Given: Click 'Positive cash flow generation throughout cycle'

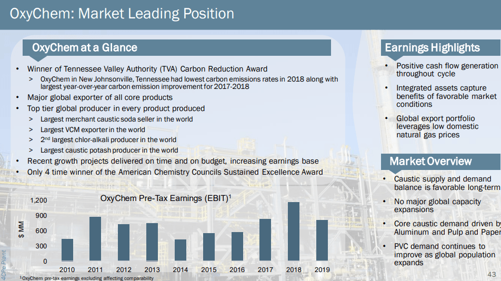Looking at the screenshot, I should click(x=447, y=70).
